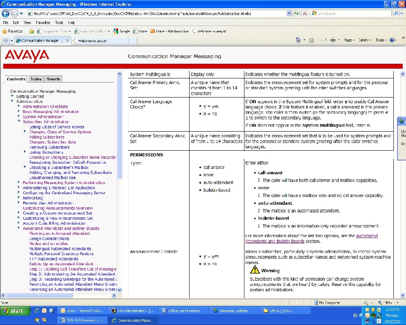Click the browser Back arrow button
This screenshot has width=406, height=325.
[6, 13]
